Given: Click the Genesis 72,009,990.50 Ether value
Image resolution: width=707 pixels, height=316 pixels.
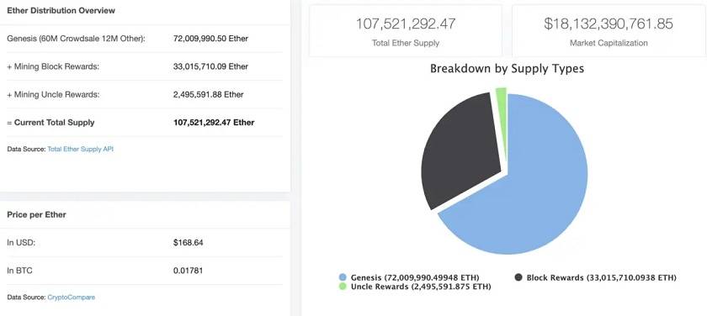Looking at the screenshot, I should click(210, 39).
